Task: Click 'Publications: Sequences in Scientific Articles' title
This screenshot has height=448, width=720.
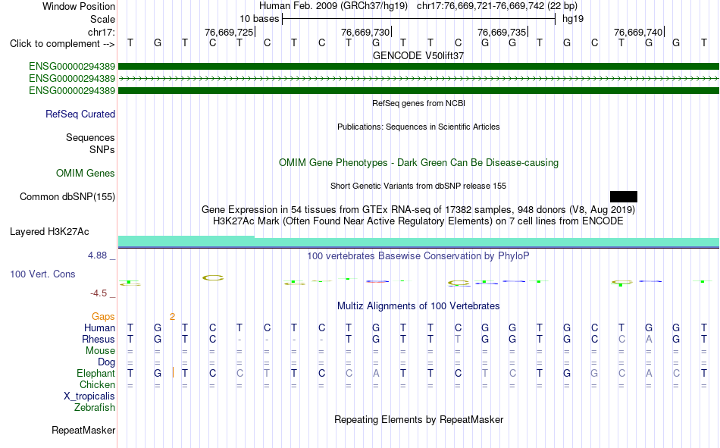Action: 418,127
